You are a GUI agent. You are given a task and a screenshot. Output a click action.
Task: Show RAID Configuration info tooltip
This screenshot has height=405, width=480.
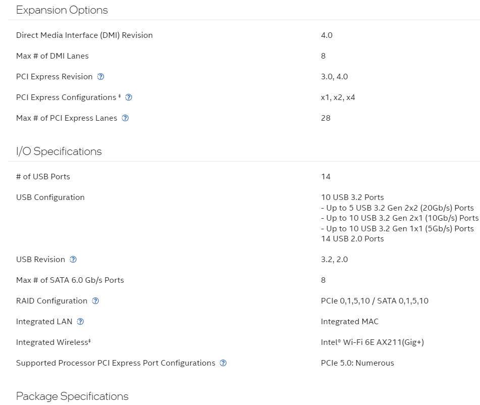pyautogui.click(x=95, y=300)
